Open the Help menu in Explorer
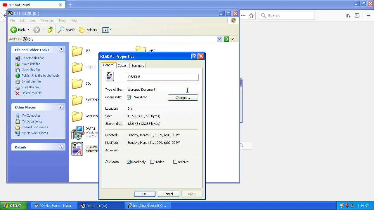Image resolution: width=374 pixels, height=210 pixels. (73, 20)
